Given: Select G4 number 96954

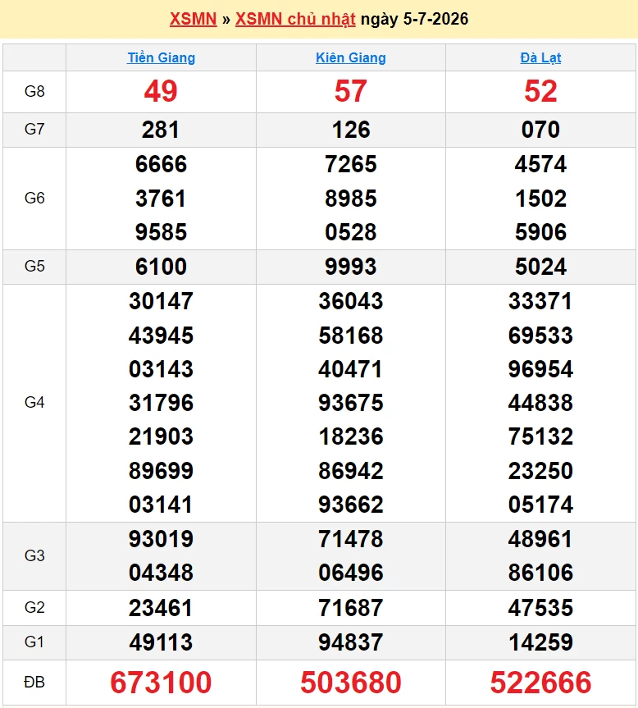Looking at the screenshot, I should point(540,369).
